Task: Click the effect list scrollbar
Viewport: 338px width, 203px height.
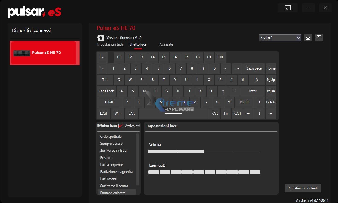Action: click(138, 159)
